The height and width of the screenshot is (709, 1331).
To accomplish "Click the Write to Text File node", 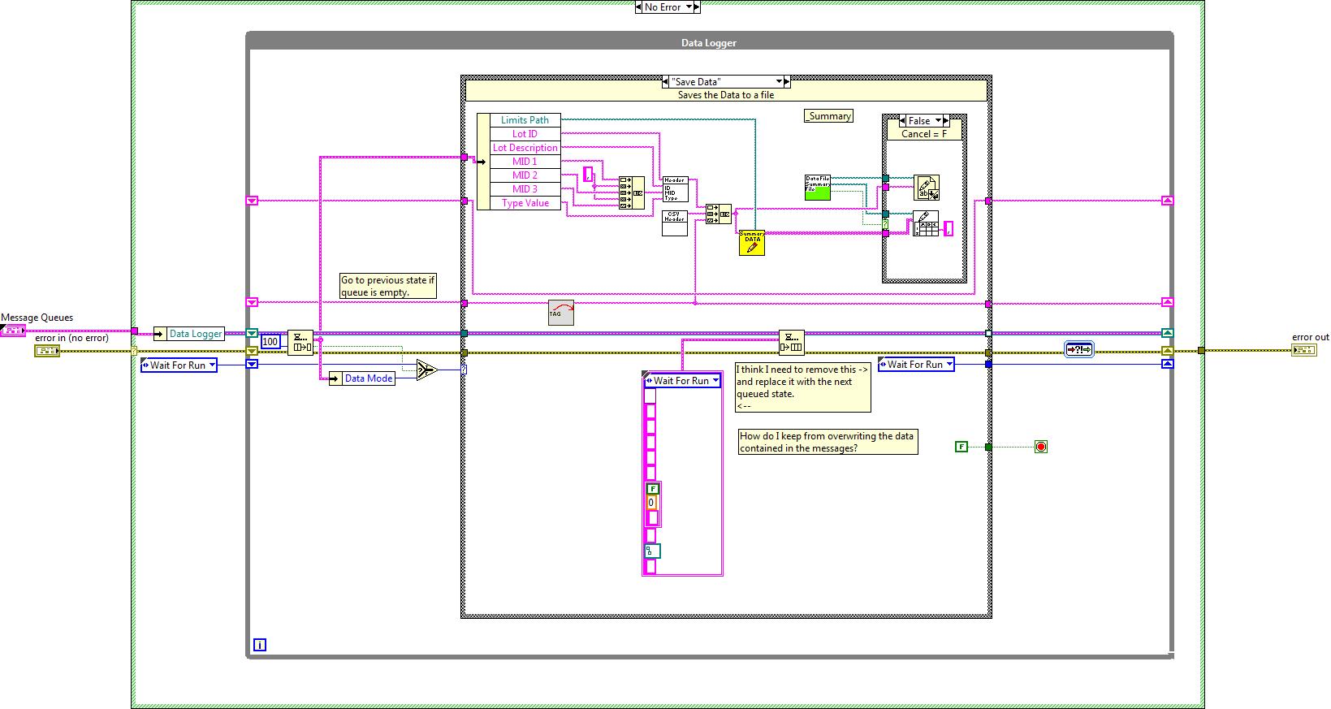I will 927,188.
